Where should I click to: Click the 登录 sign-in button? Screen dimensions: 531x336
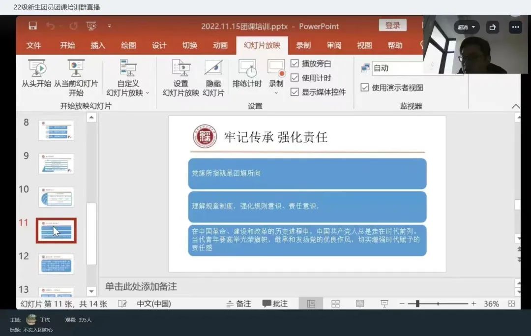(x=392, y=26)
